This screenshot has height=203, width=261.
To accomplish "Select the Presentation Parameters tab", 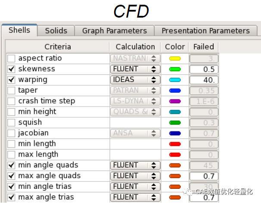I will click(x=205, y=30).
